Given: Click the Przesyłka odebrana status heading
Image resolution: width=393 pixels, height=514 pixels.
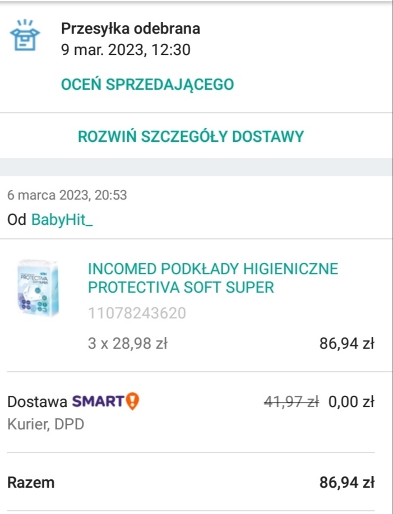Looking at the screenshot, I should tap(130, 29).
